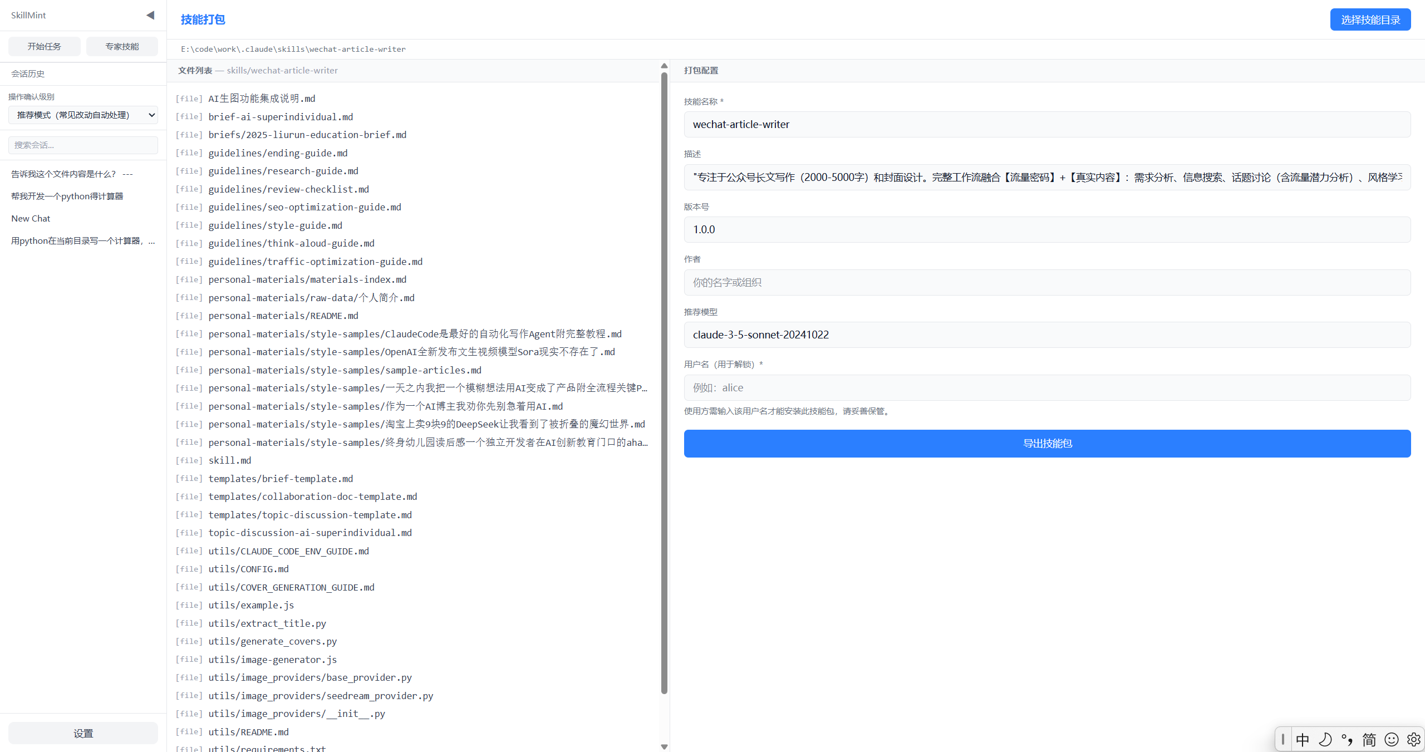Collapse the SkillMint sidebar with the triangle icon

coord(150,15)
